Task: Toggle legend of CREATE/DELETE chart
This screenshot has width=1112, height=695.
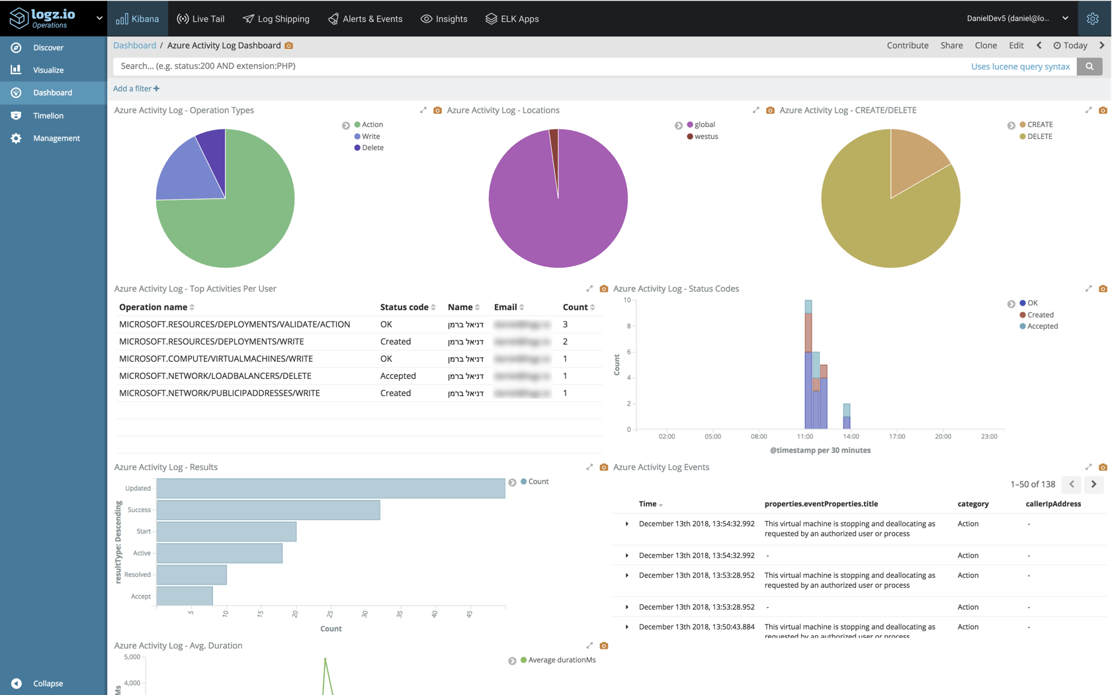Action: (x=1011, y=126)
